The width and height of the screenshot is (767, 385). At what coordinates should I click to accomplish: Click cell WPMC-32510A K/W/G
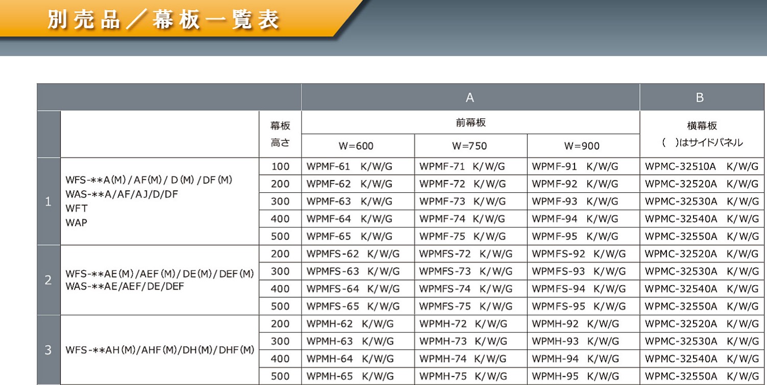[x=702, y=166]
